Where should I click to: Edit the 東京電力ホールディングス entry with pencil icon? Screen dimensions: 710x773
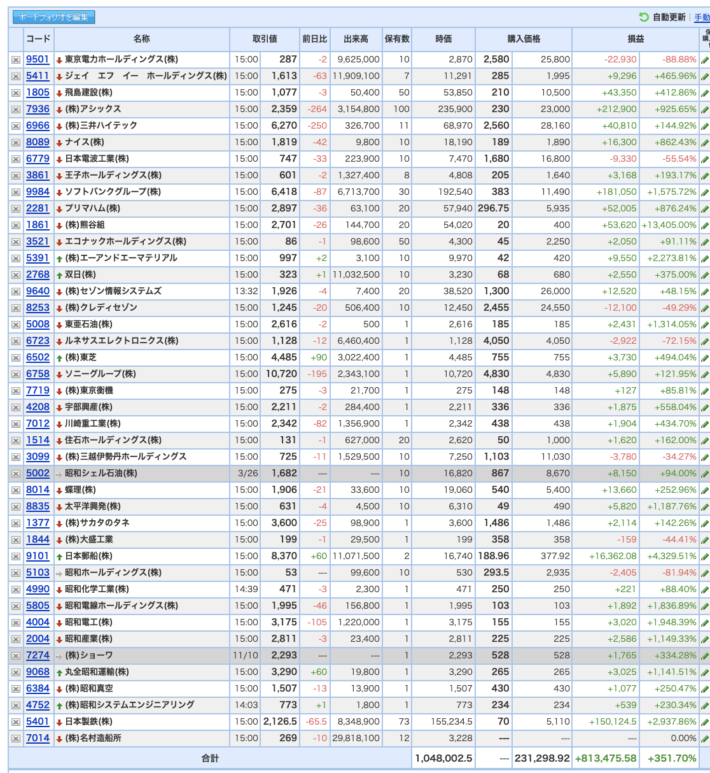pos(705,60)
